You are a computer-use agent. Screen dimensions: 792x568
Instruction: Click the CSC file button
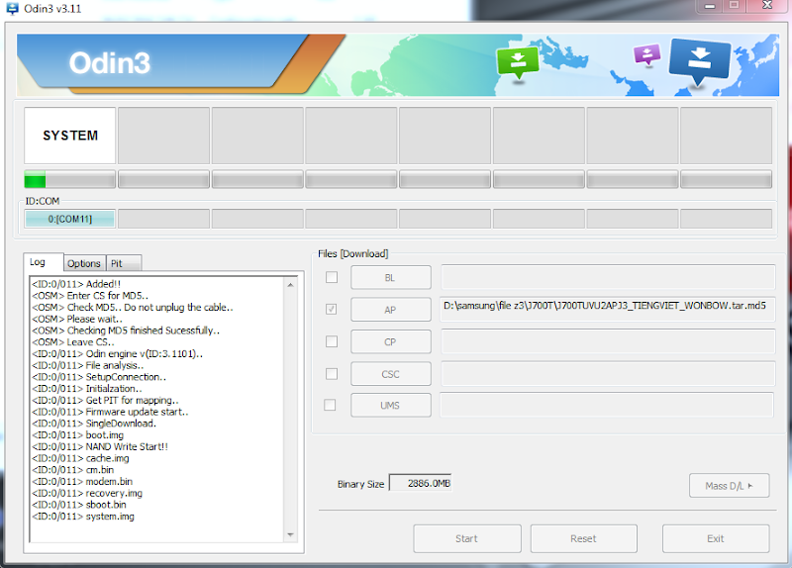click(391, 374)
